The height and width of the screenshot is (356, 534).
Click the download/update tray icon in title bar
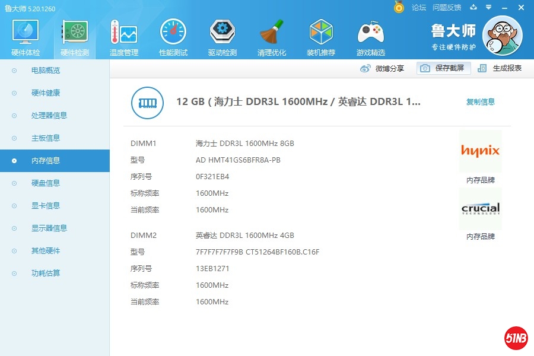pyautogui.click(x=473, y=8)
